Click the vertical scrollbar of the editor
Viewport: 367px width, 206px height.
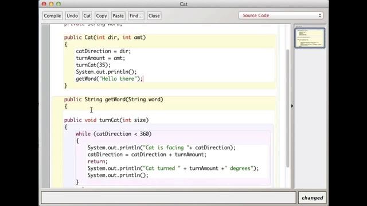[x=288, y=108]
